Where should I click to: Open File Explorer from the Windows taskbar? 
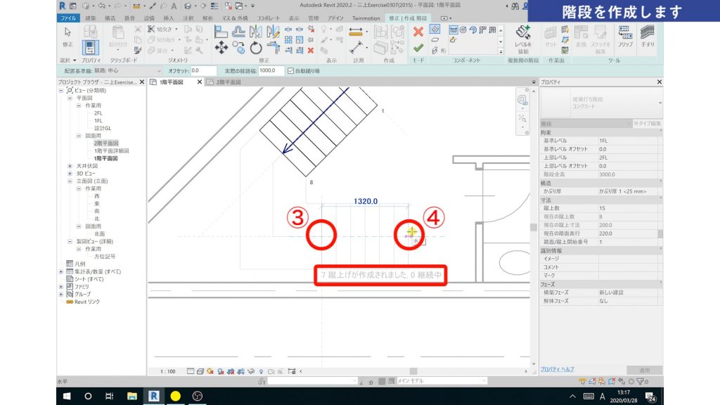point(131,396)
